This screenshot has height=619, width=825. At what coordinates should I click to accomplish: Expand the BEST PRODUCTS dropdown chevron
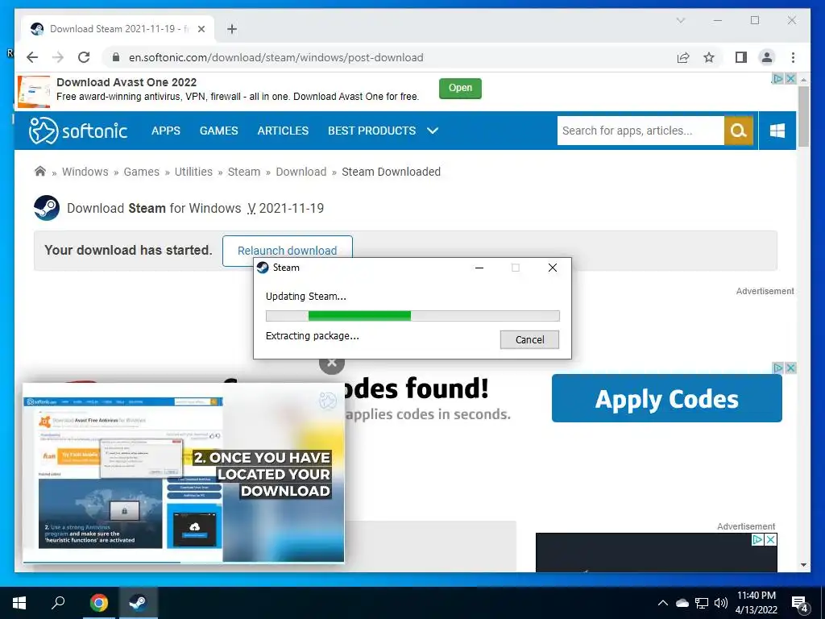(x=433, y=131)
